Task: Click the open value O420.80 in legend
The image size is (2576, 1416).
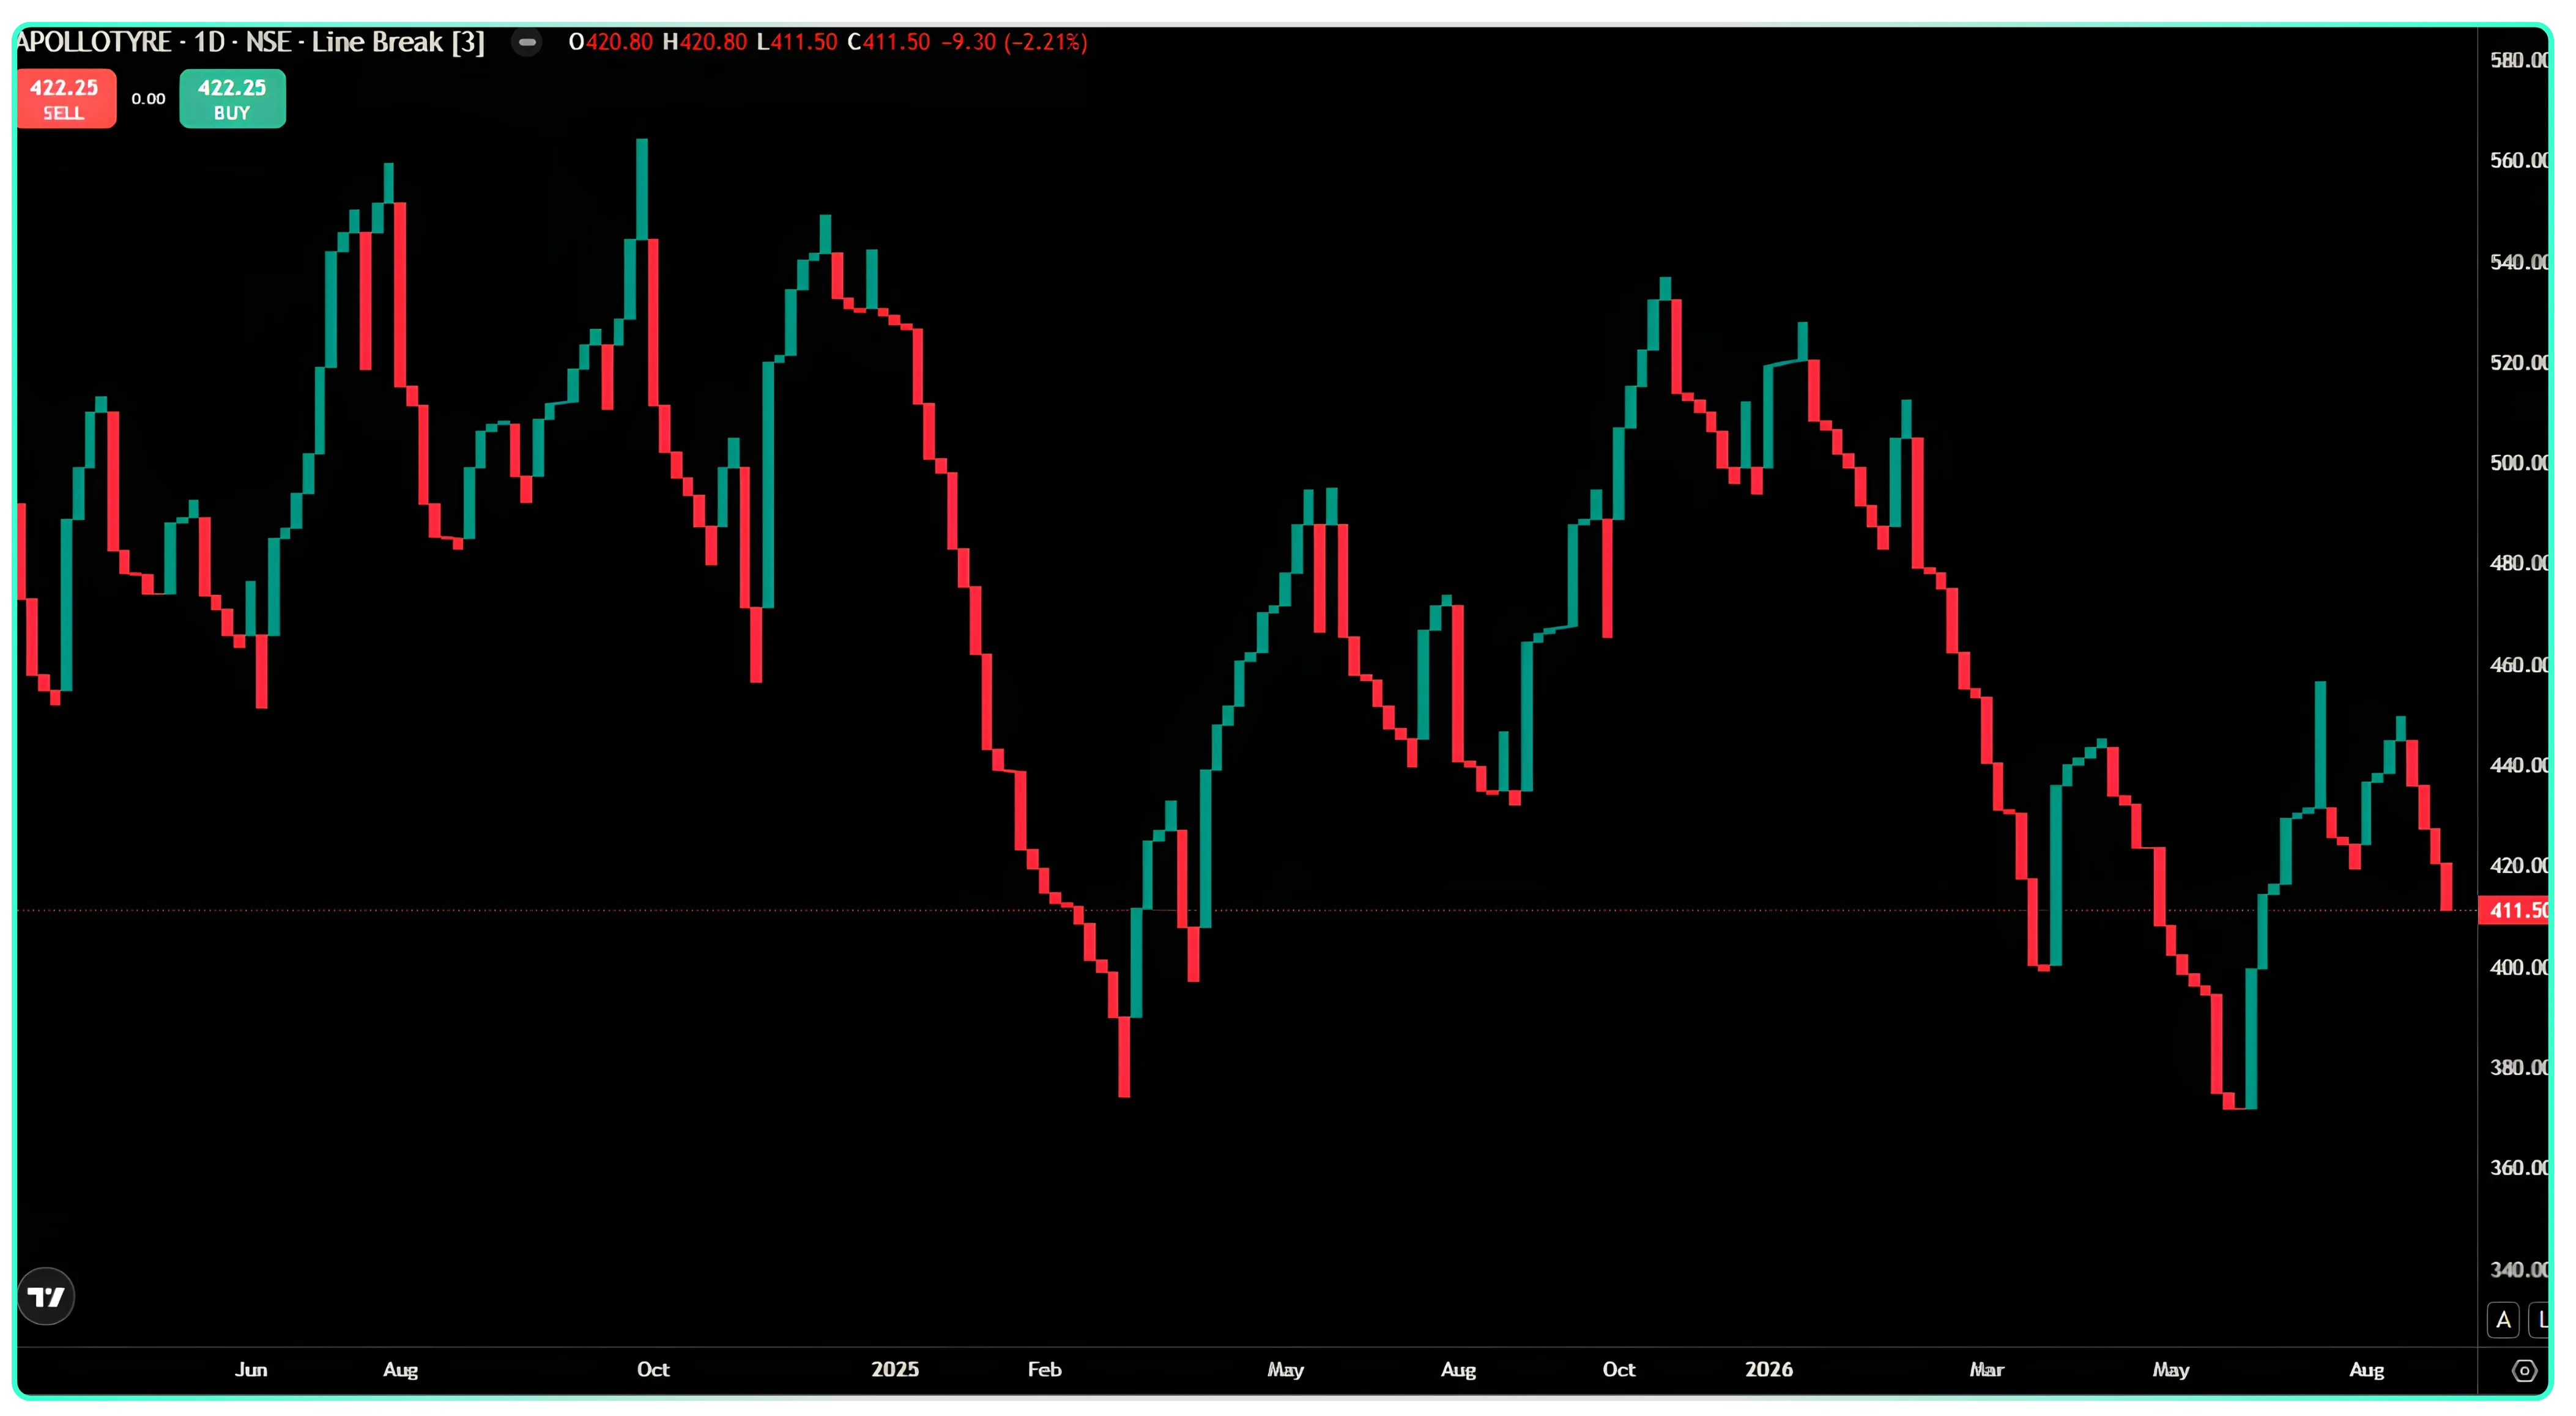Action: tap(610, 42)
